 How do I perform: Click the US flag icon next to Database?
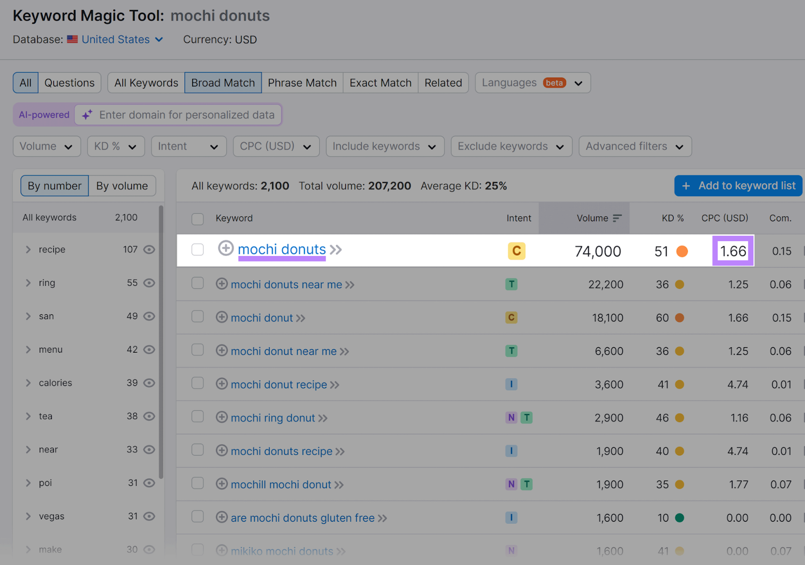tap(72, 39)
